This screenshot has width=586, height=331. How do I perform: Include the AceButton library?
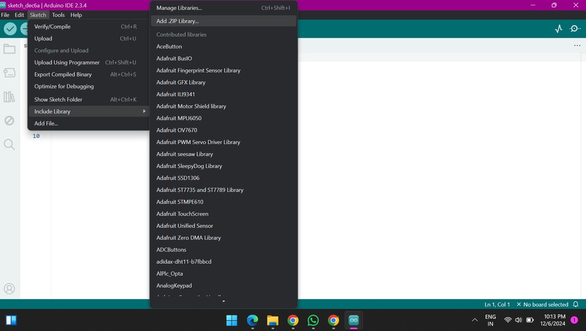[224, 46]
